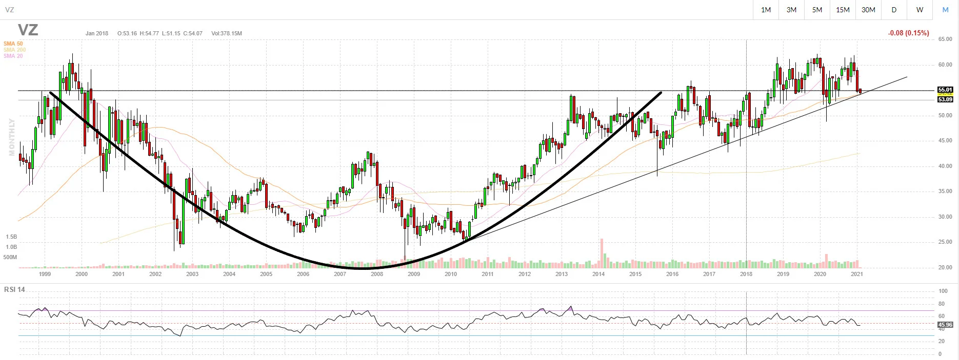Click the SMA 50 indicator label

pos(13,44)
